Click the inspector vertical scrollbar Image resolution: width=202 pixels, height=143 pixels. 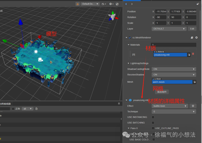200,20
